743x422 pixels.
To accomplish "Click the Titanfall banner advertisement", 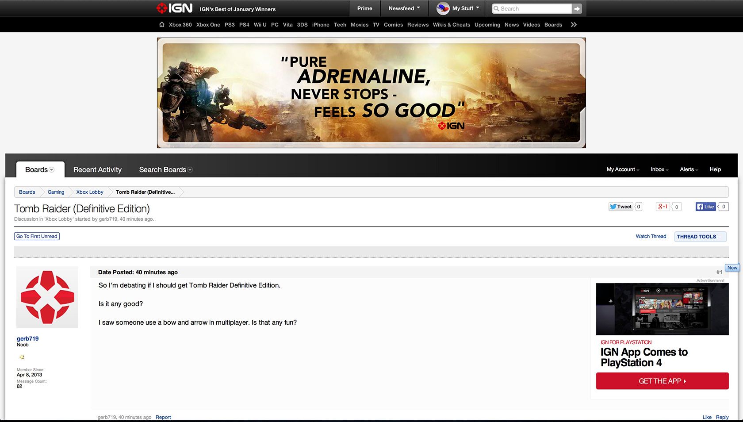I will click(371, 92).
